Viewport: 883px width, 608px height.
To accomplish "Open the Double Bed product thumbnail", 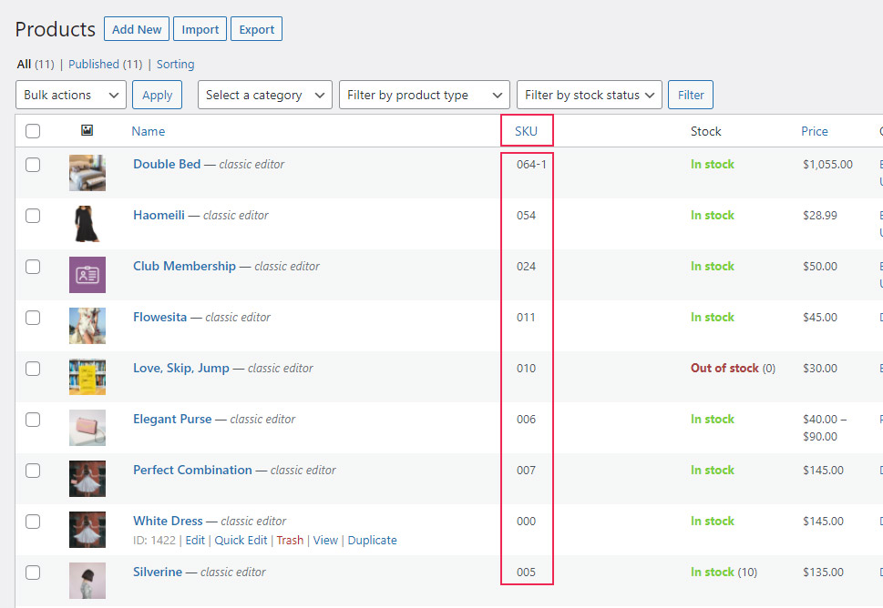I will [x=87, y=173].
